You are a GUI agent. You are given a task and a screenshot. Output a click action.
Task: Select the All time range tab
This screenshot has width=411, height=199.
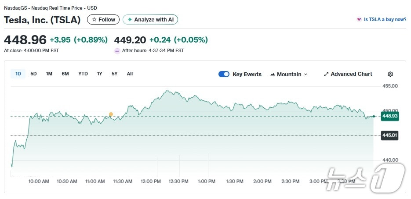click(x=130, y=74)
